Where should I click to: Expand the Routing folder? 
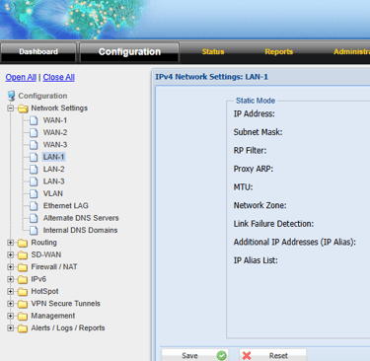(11, 243)
